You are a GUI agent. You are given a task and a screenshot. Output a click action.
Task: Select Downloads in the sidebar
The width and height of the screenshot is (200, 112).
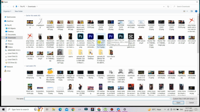click(11, 38)
